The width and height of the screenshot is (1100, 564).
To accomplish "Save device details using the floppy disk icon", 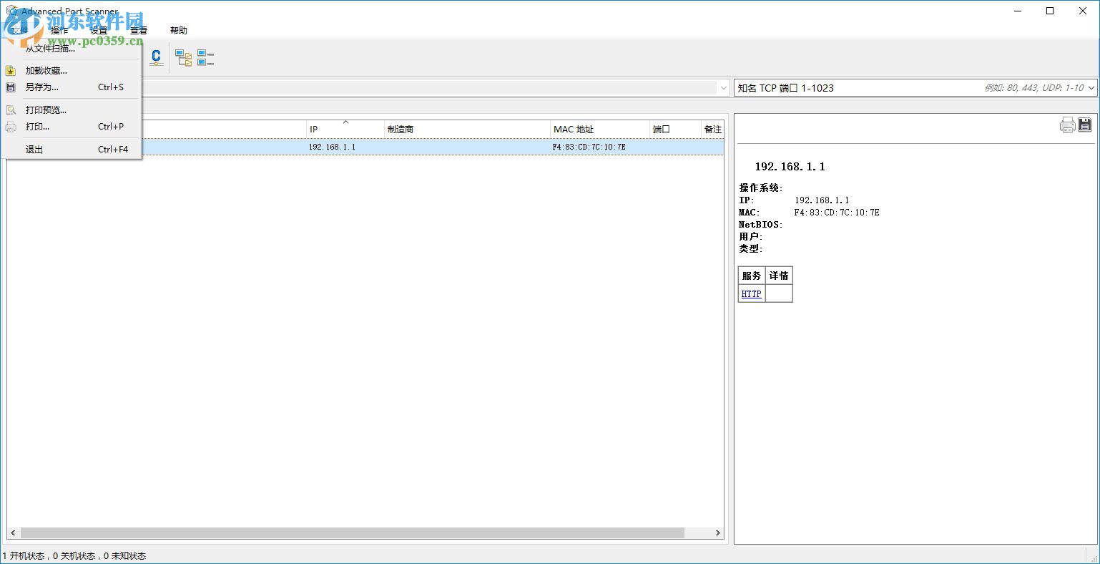I will pyautogui.click(x=1084, y=124).
